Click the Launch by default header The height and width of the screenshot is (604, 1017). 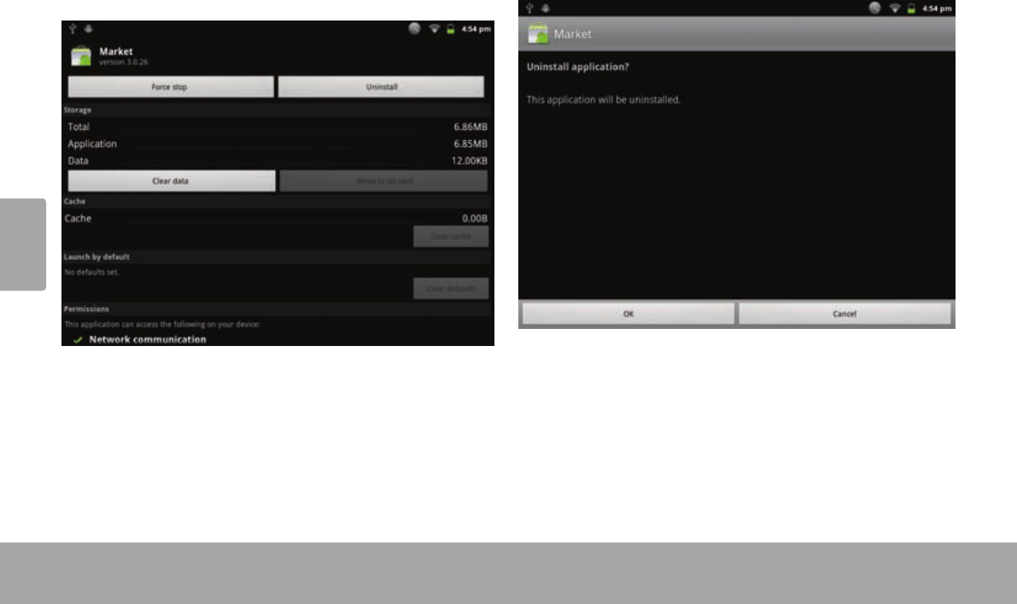[x=96, y=257]
